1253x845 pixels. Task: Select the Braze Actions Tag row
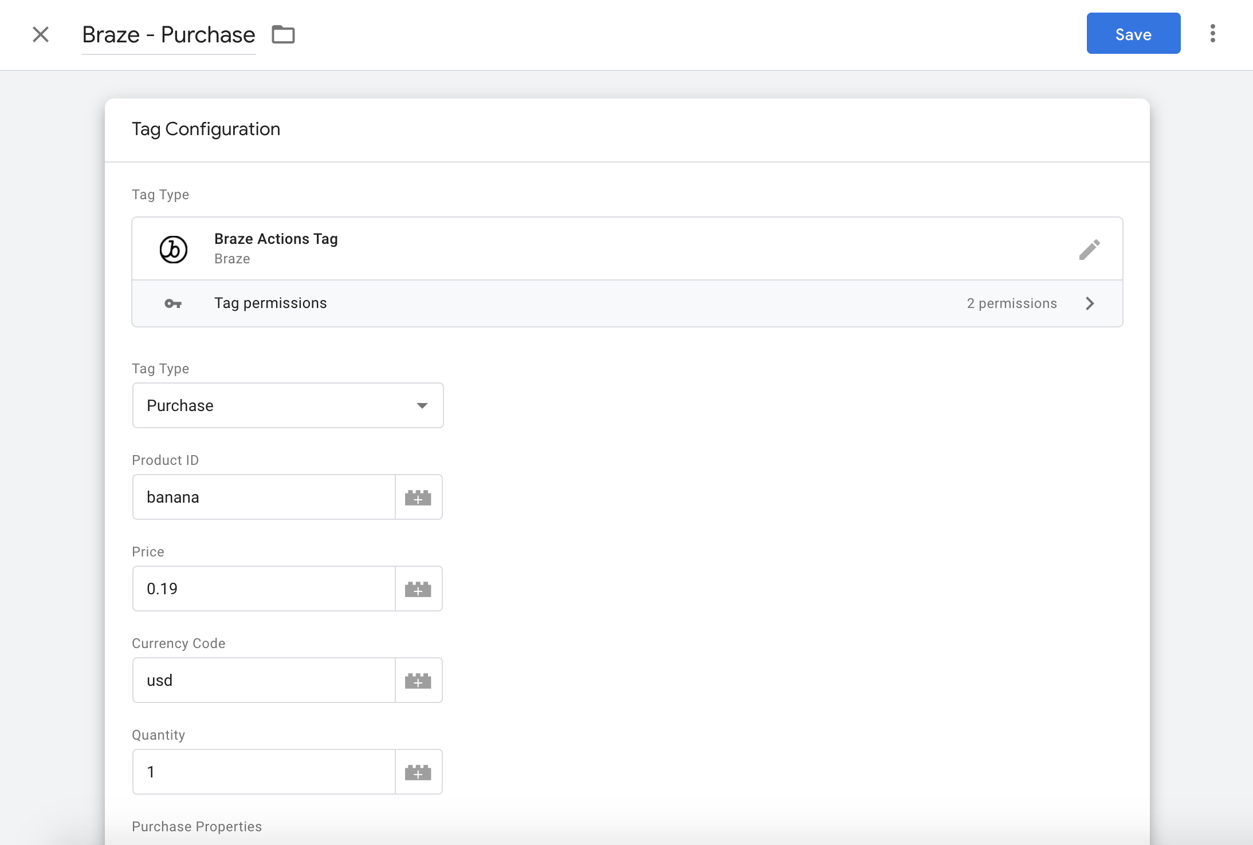627,249
